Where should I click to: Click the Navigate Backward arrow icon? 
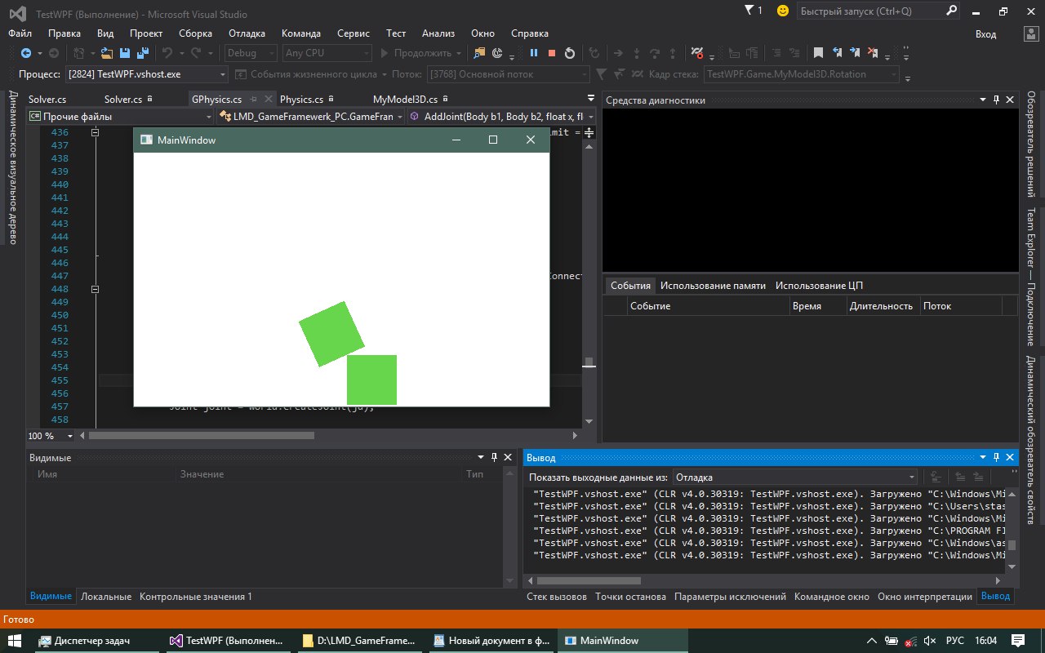[25, 53]
